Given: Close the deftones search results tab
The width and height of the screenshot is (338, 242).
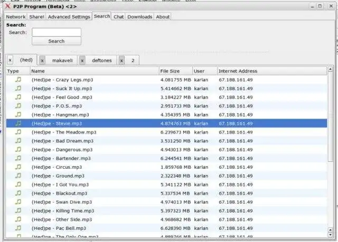Looking at the screenshot, I should 82,61.
